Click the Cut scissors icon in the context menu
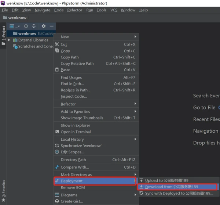Viewport: 220px width, 205px height. [x=57, y=44]
